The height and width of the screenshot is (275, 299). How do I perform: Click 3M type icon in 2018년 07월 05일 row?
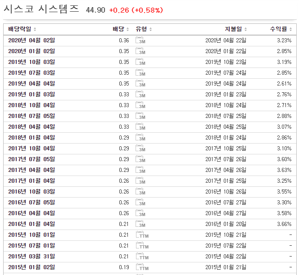coord(140,116)
